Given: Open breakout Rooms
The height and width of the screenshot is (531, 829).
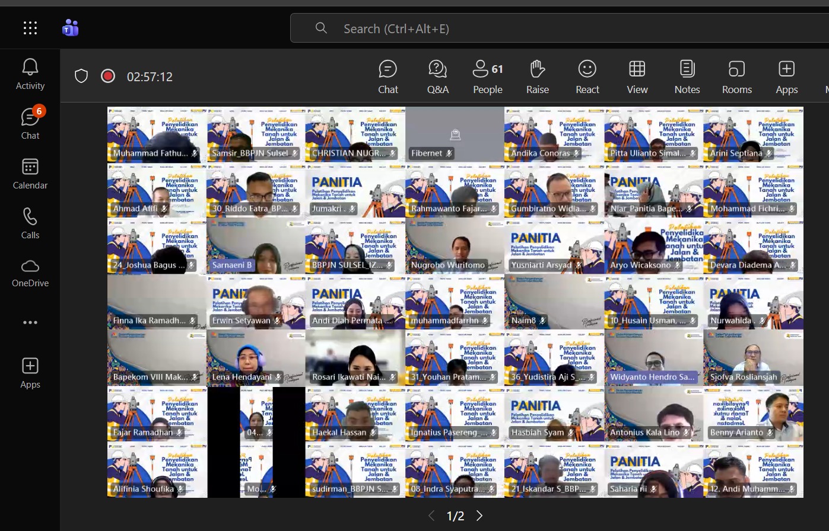Looking at the screenshot, I should click(736, 76).
